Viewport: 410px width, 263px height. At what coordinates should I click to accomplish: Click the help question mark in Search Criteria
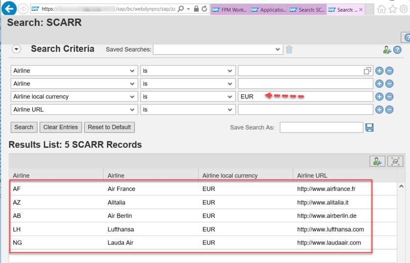(x=397, y=50)
